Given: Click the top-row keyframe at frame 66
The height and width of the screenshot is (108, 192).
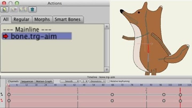Looking at the screenshot, I should pyautogui.click(x=112, y=95).
